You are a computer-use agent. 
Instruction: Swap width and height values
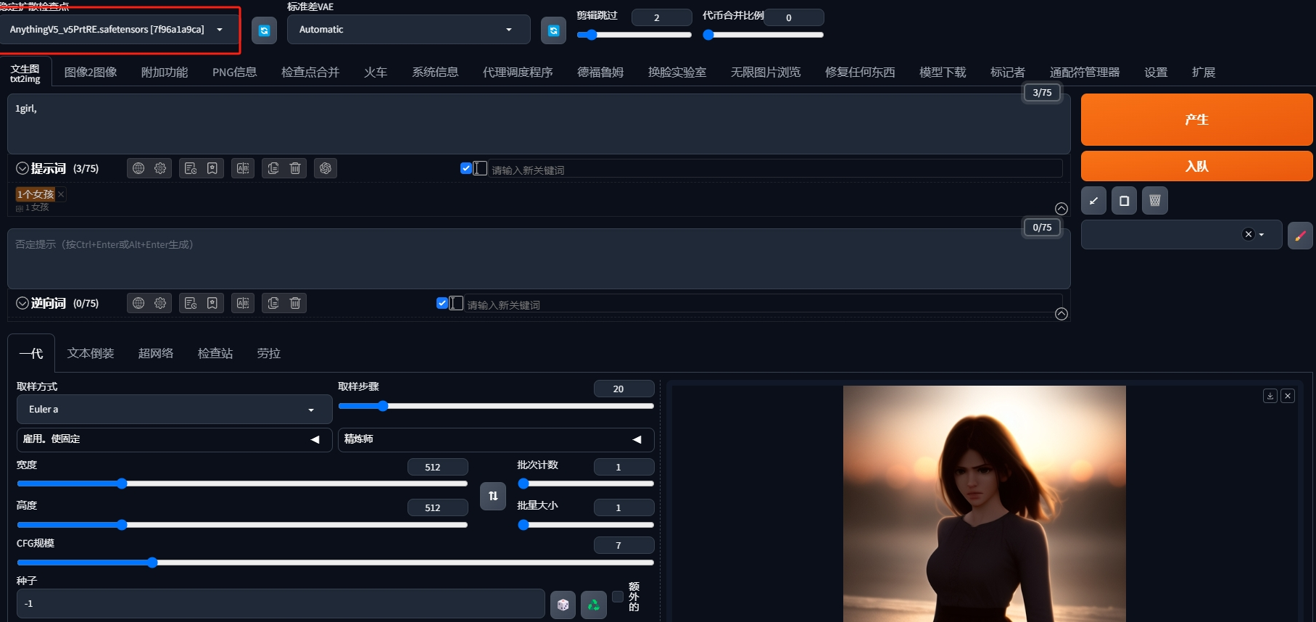click(x=493, y=496)
